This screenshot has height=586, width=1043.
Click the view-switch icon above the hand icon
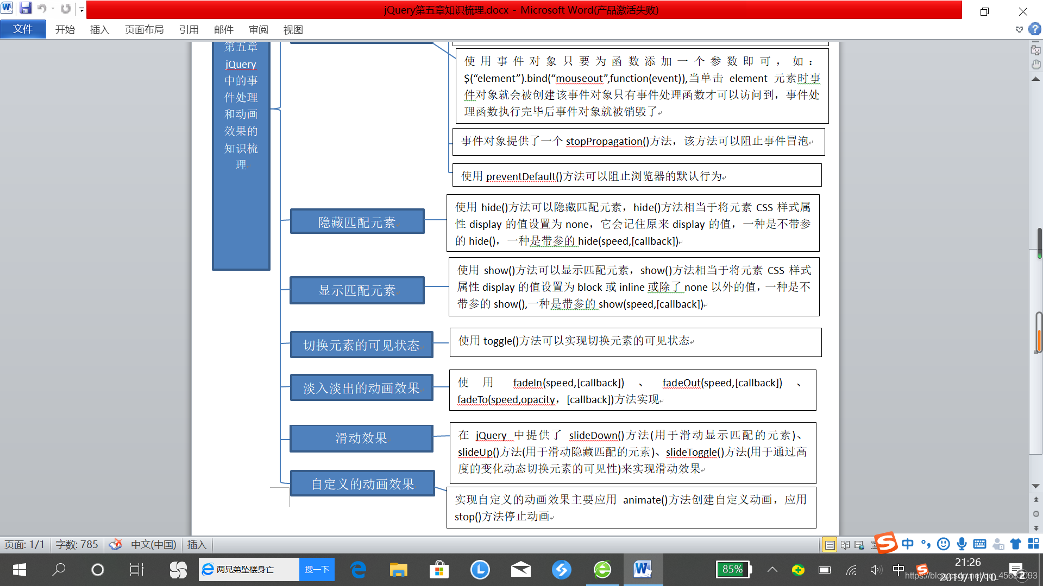click(1036, 49)
